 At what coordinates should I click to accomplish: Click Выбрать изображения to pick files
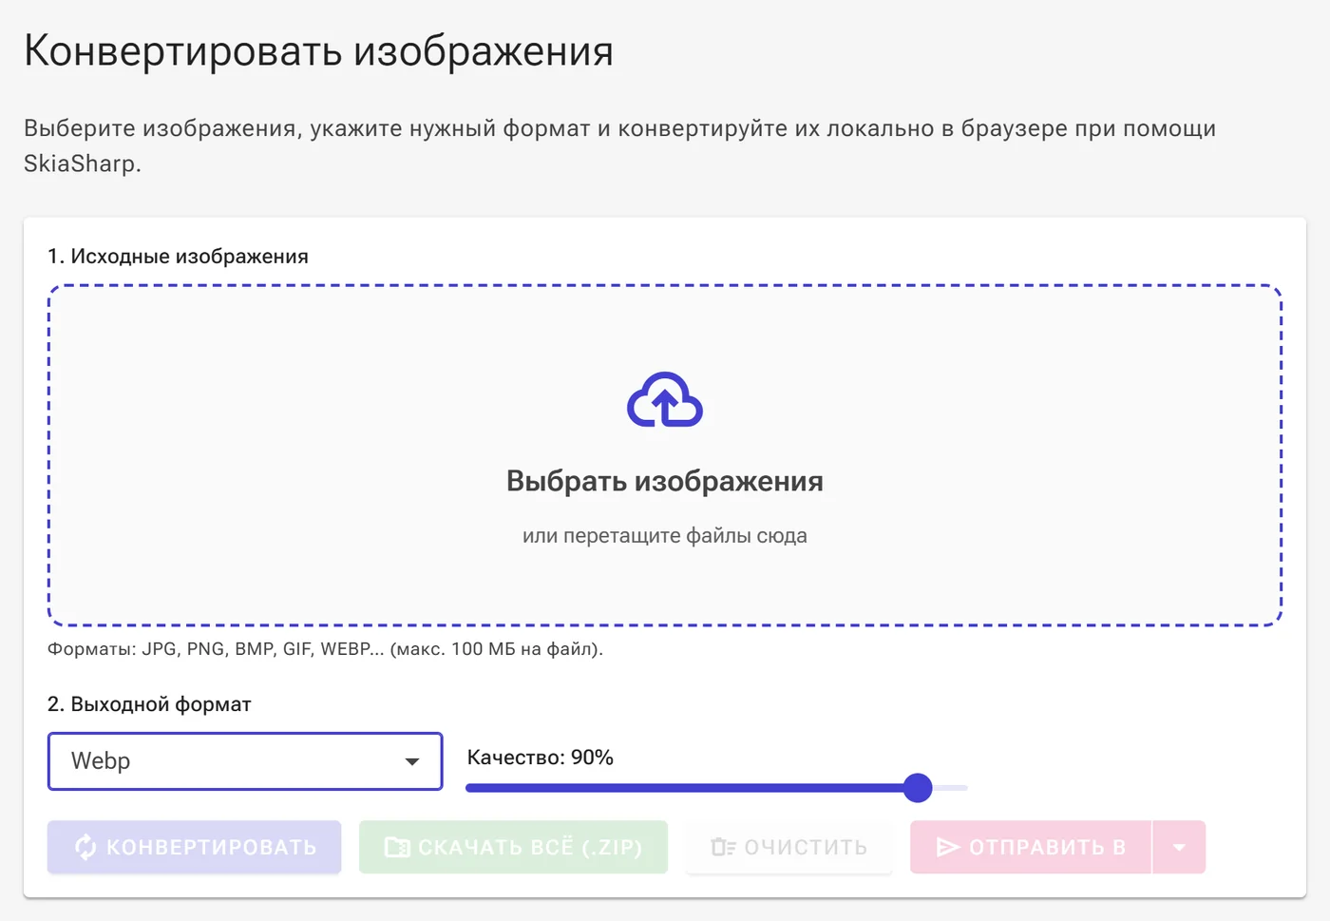click(664, 481)
